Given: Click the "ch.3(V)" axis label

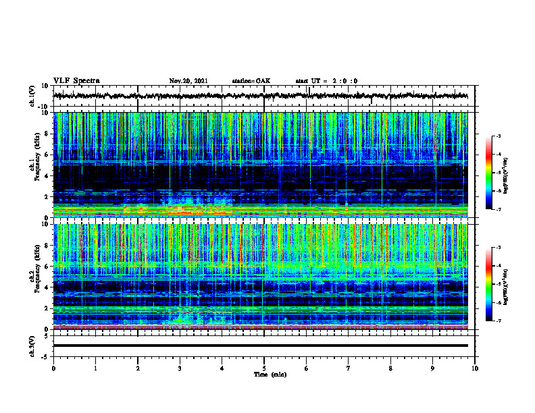Looking at the screenshot, I should [x=32, y=346].
